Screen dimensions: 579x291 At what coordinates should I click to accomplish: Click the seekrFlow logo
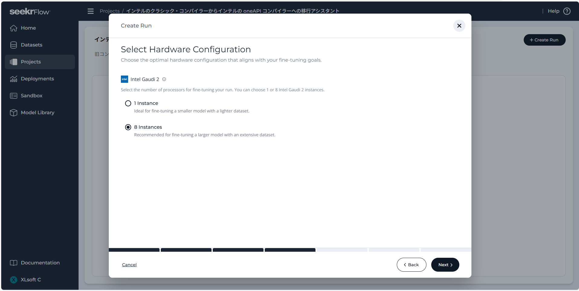click(x=30, y=11)
